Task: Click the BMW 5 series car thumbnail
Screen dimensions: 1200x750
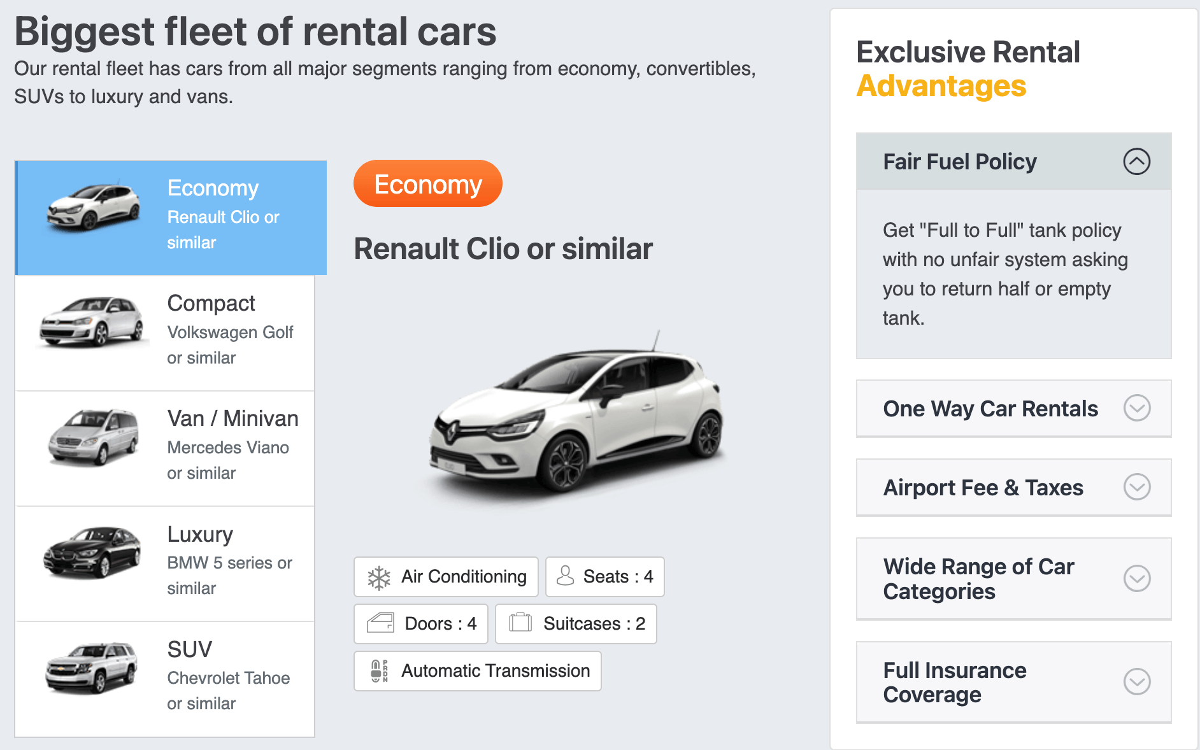Action: (92, 552)
